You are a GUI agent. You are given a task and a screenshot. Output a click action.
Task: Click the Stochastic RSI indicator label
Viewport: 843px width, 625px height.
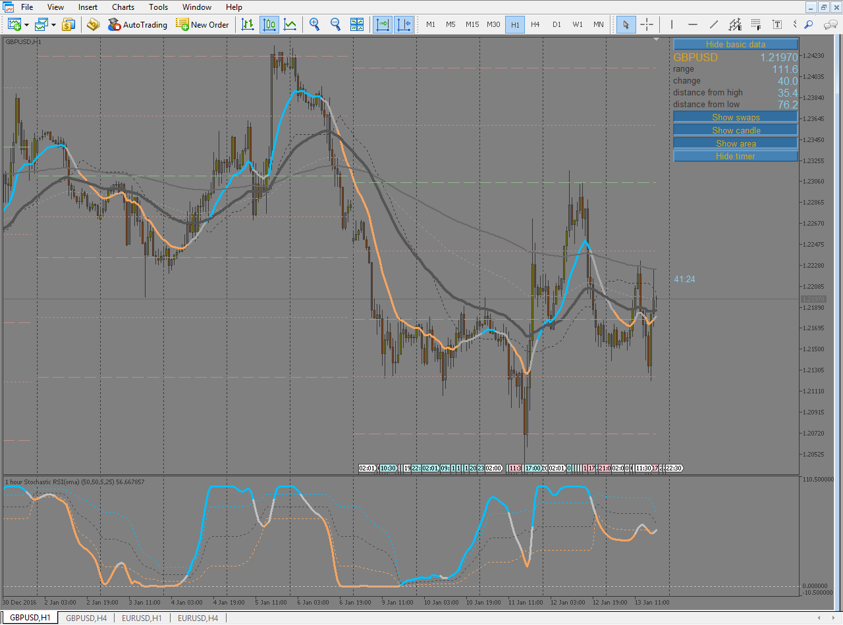point(74,482)
